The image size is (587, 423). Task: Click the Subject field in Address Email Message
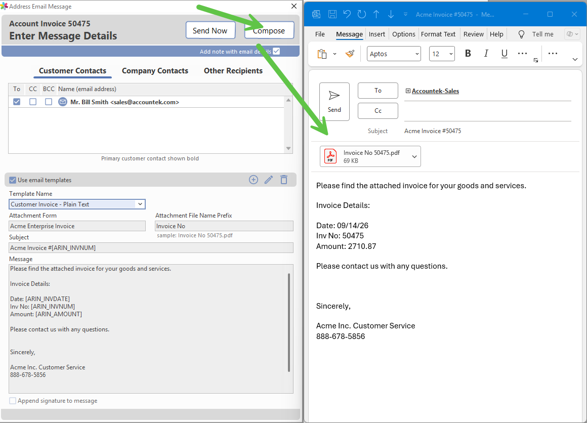(151, 248)
